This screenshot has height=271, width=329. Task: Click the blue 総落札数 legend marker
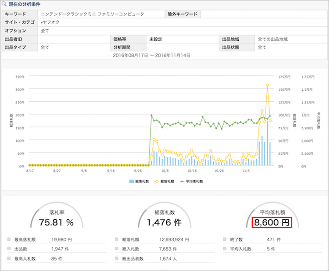pyautogui.click(x=132, y=181)
